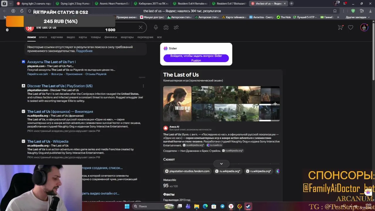Open Перейти на сайт link under Playerok
Image resolution: width=375 pixels, height=211 pixels.
pos(38,74)
